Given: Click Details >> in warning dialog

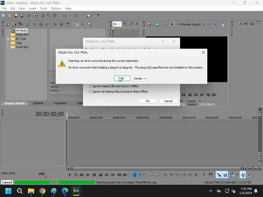Looking at the screenshot, I should 140,78.
